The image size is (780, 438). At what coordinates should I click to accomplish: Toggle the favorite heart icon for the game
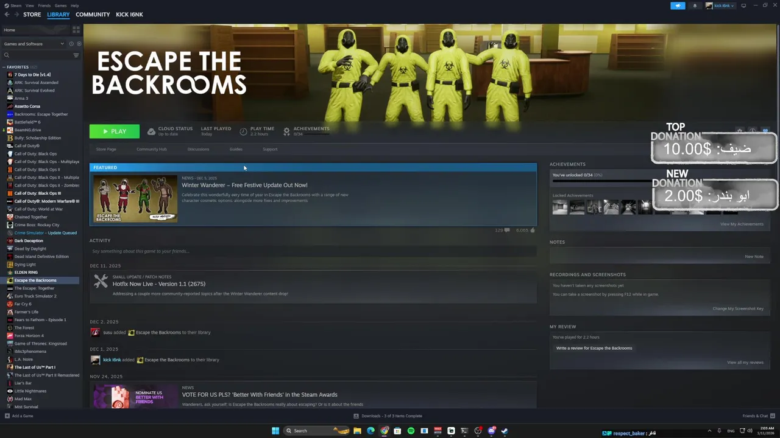coord(765,131)
